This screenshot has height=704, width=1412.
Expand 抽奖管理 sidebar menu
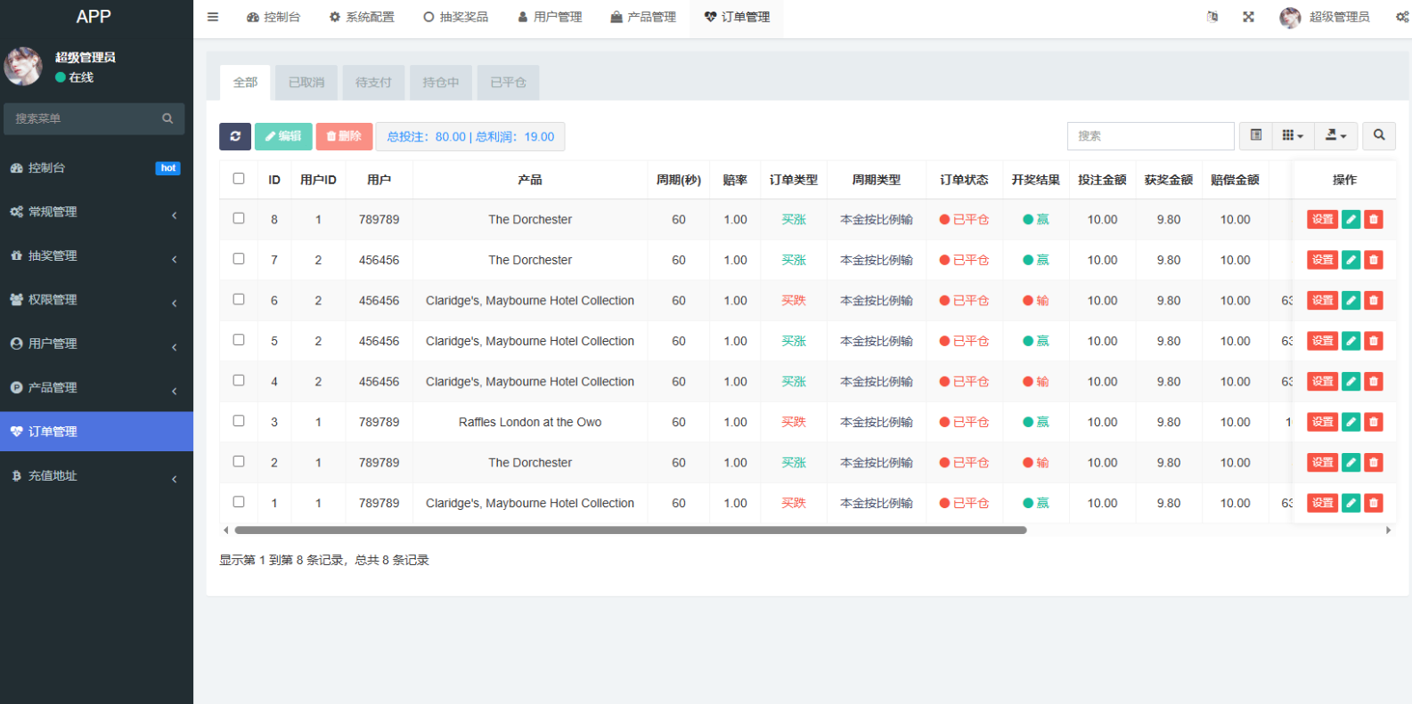(96, 256)
